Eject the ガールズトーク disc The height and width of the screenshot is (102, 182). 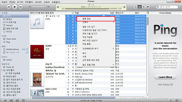click(x=27, y=52)
